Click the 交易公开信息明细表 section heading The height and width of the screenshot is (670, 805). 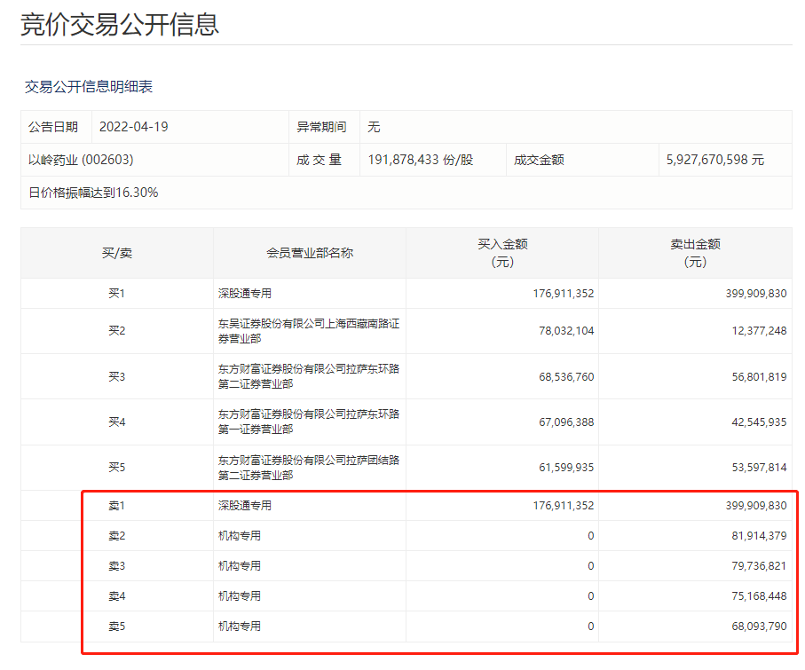(89, 86)
